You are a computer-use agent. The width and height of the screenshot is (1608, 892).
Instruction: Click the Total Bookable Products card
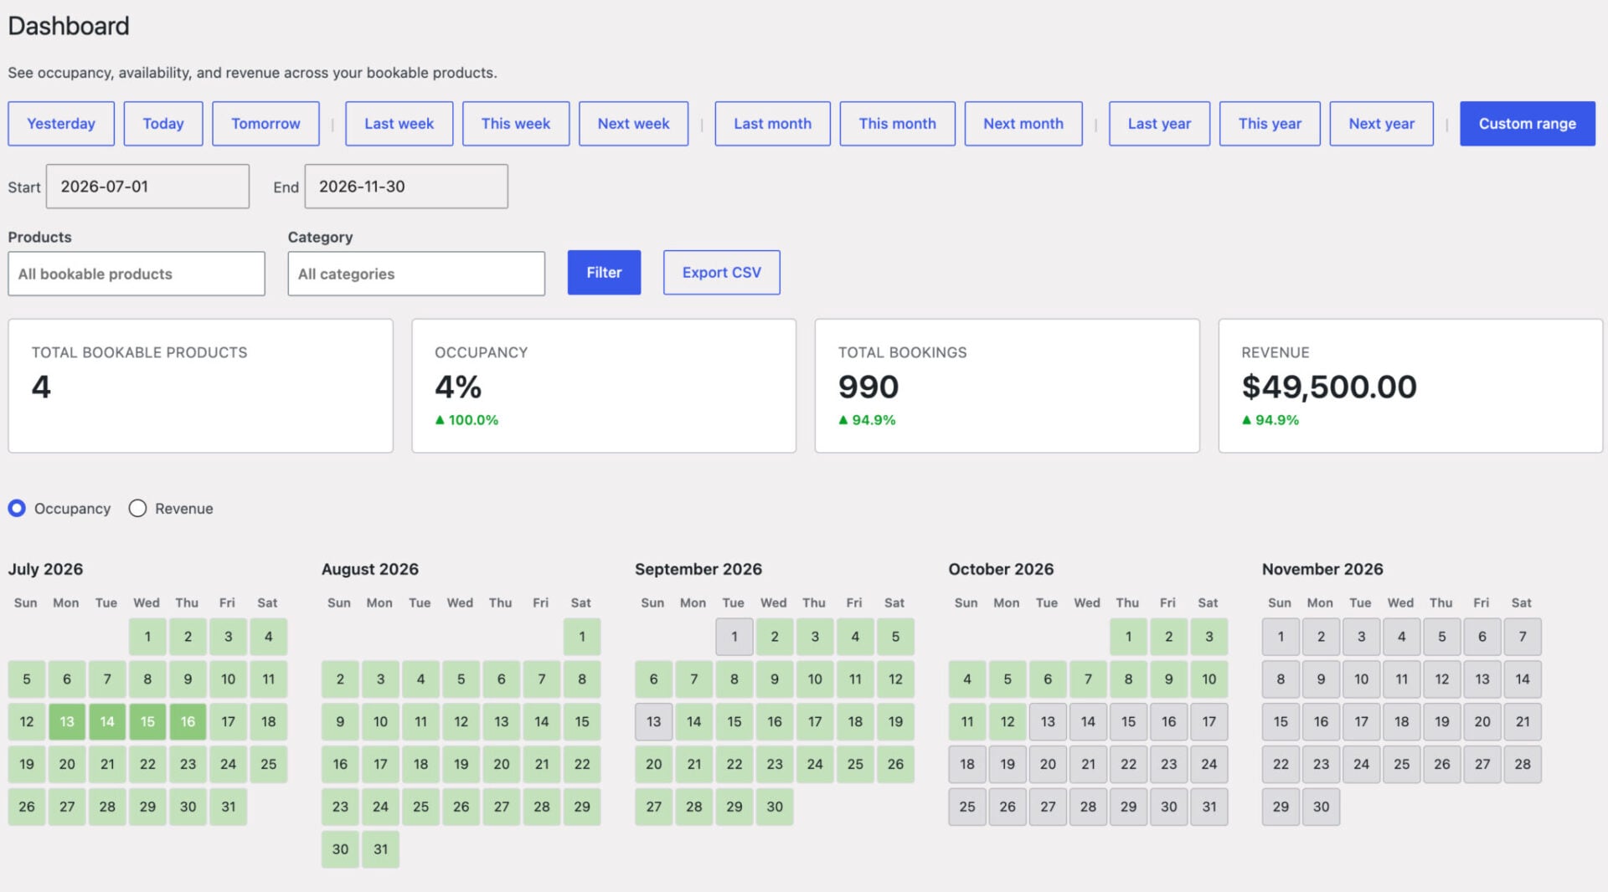200,386
